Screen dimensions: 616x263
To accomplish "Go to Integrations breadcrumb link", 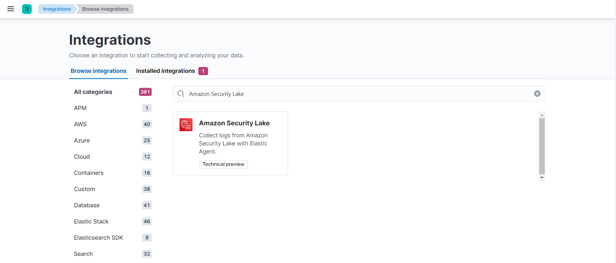I will coord(57,9).
